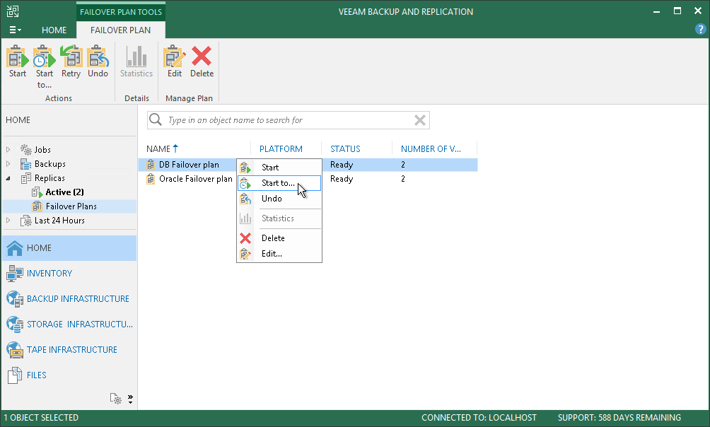Expand the Last 24 Hours node

pyautogui.click(x=8, y=221)
